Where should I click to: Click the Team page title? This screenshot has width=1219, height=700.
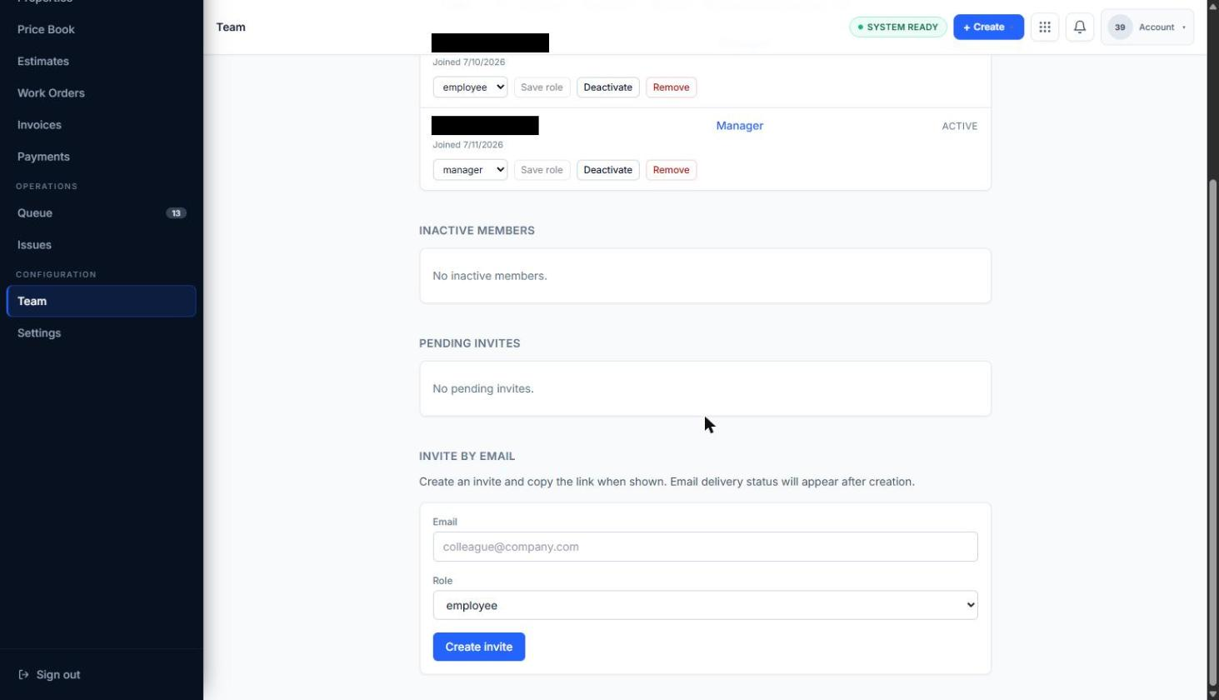[x=231, y=27]
